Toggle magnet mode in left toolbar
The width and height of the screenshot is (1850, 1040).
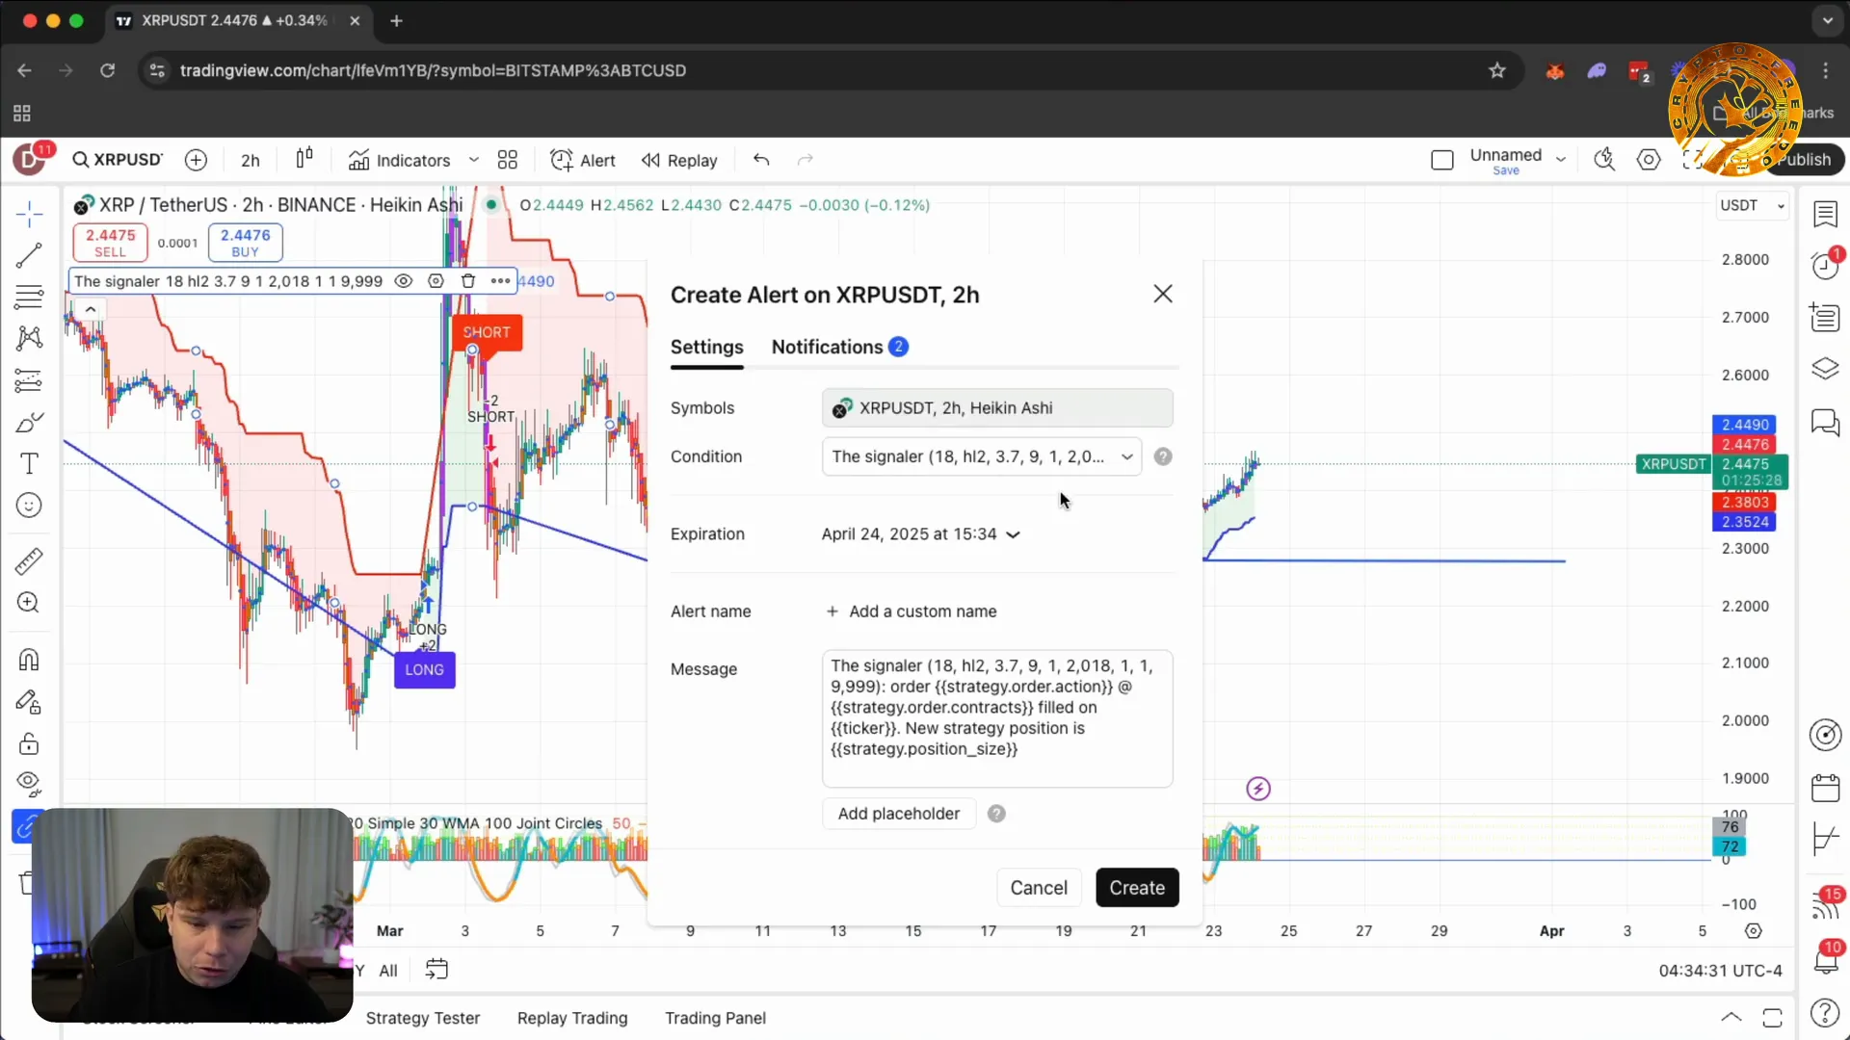coord(29,660)
